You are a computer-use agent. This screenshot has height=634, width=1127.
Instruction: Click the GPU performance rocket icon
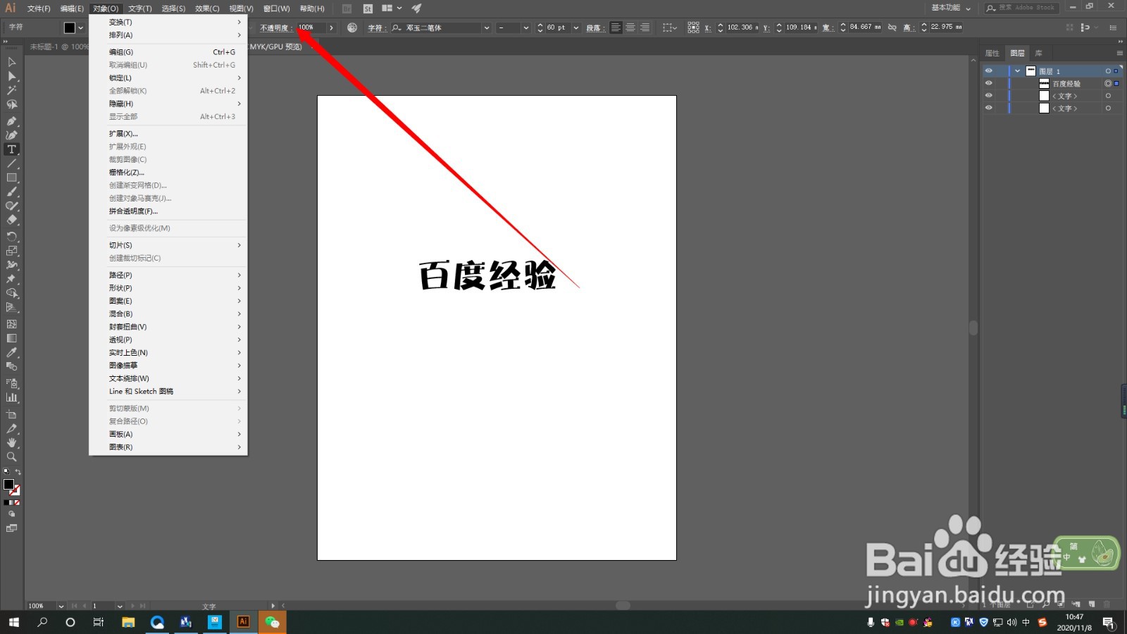pos(416,8)
